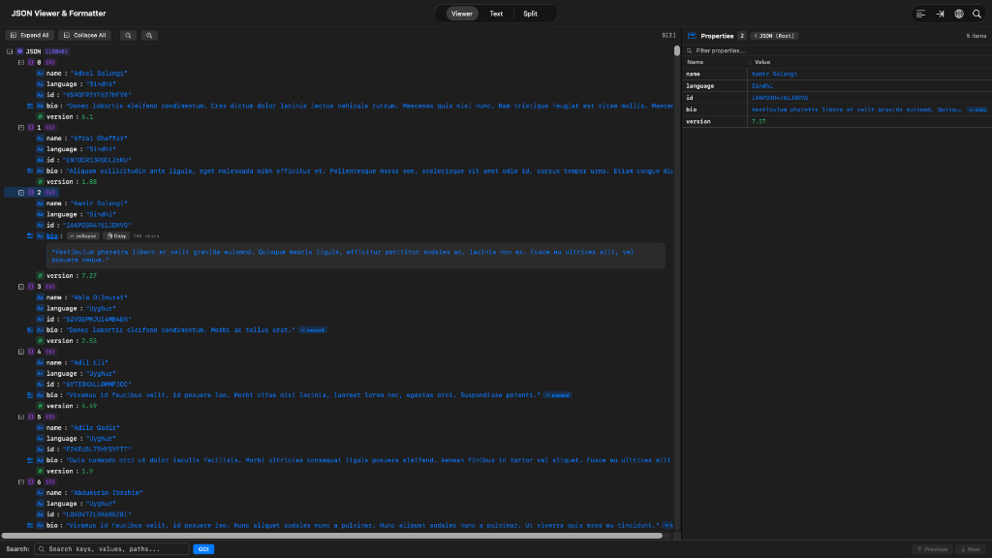Copy the bio text of Aamir Solangi

coord(116,236)
